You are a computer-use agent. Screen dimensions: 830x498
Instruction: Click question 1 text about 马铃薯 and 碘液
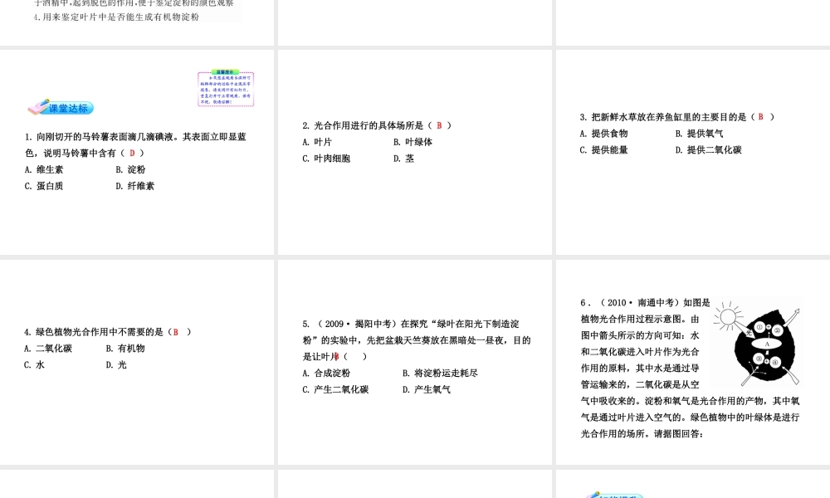pos(135,144)
